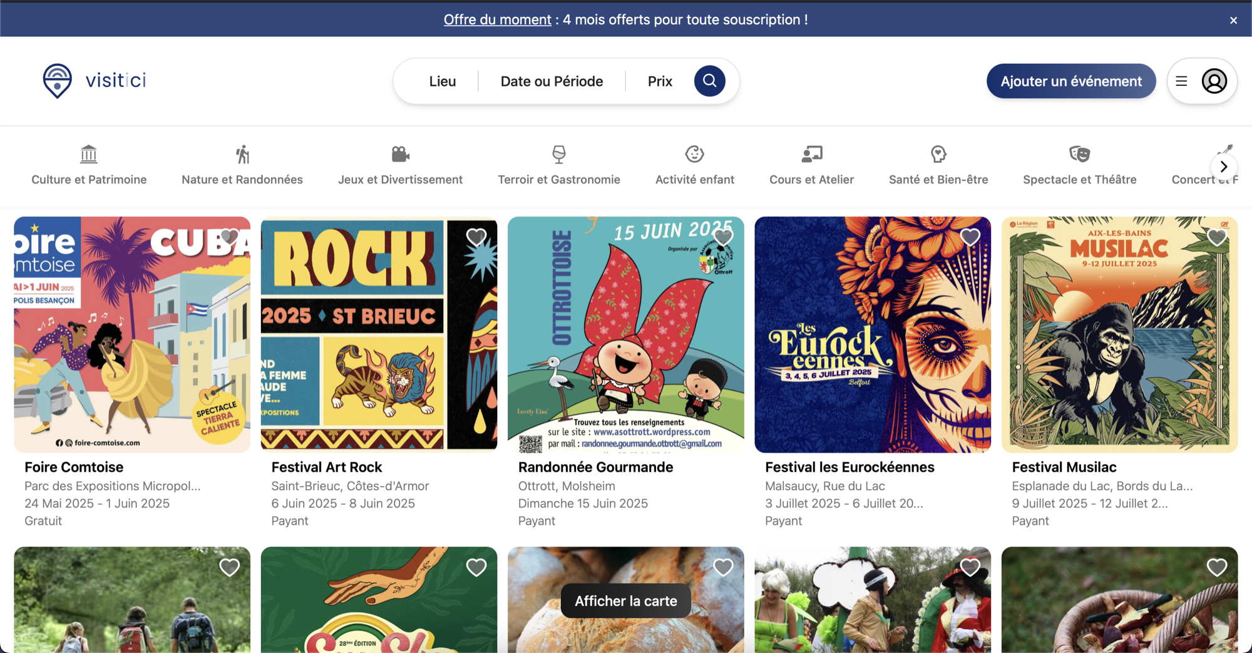Image resolution: width=1252 pixels, height=653 pixels.
Task: Open the Date ou Période selector
Action: tap(552, 81)
